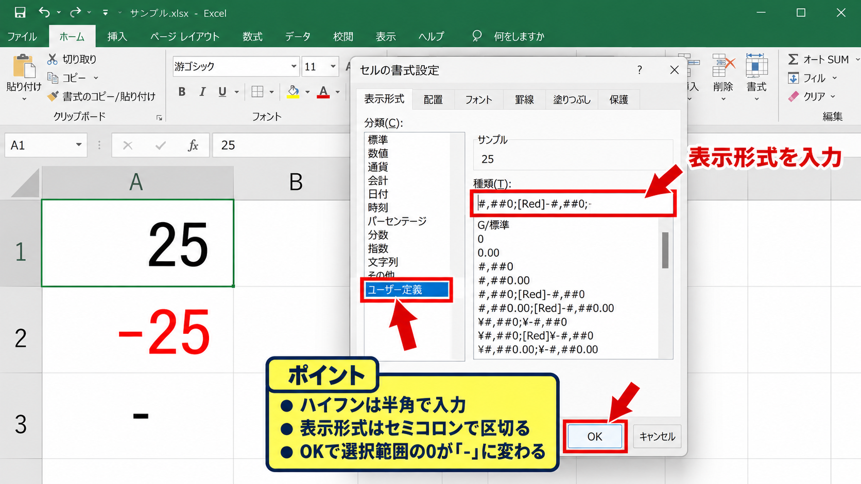Viewport: 861px width, 484px height.
Task: Click the Fill (フィル) down-arrow icon
Action: [x=794, y=78]
